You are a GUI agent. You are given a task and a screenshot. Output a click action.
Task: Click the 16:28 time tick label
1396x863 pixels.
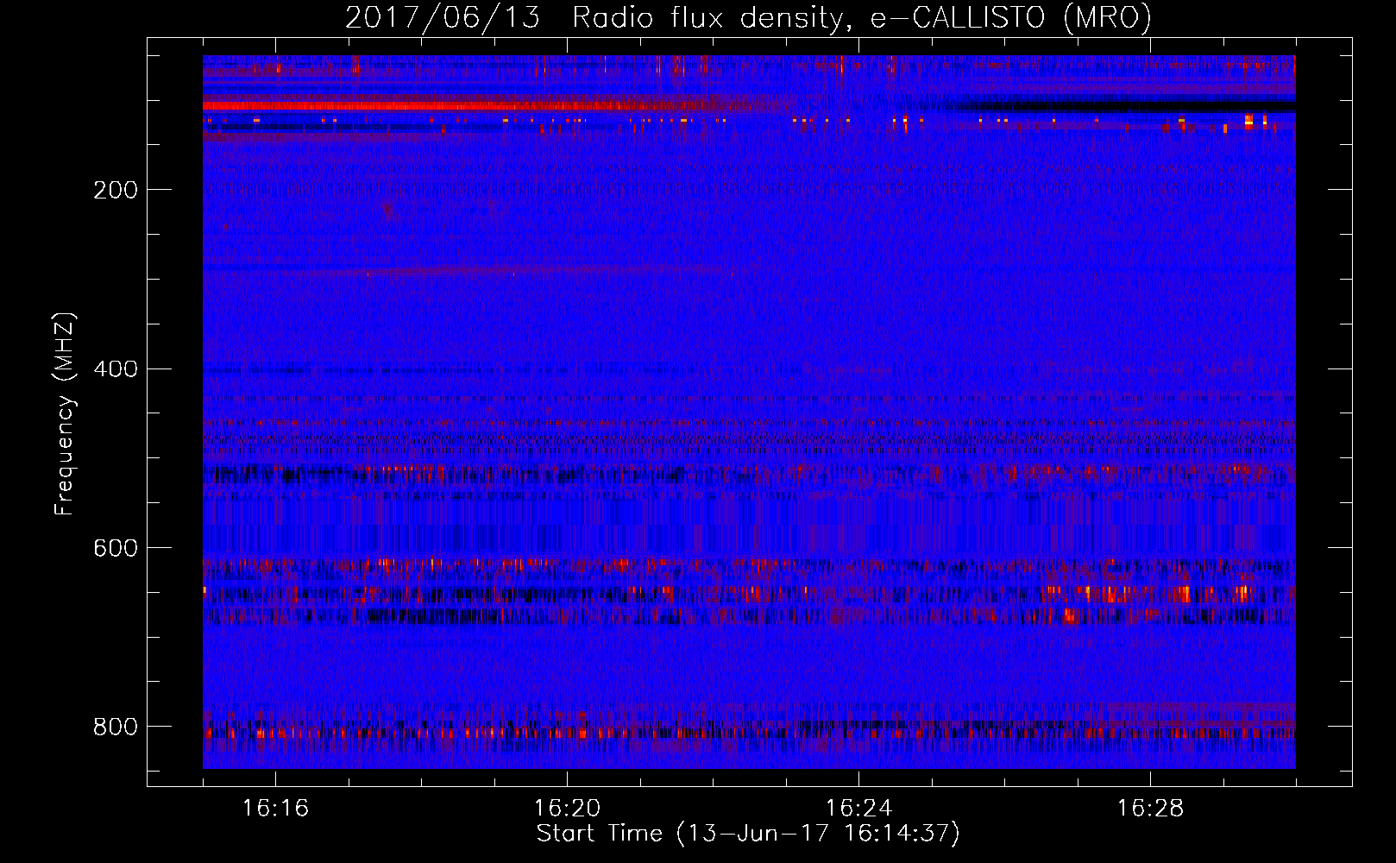(x=1150, y=808)
